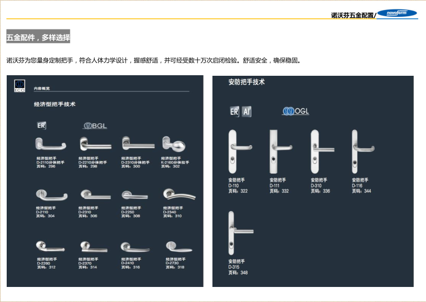Click the 页码: 300 text
This screenshot has width=426, height=302.
[130, 166]
